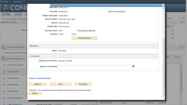Click the scroll up arrow in dialog
This screenshot has height=105, width=187.
coord(164,8)
